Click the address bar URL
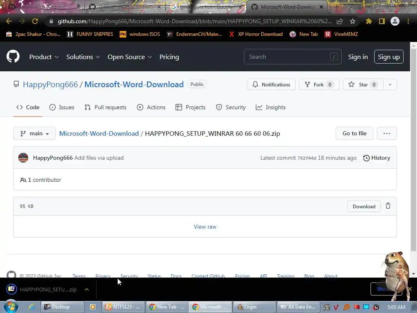Viewport: 417px width, 313px height. (x=195, y=21)
